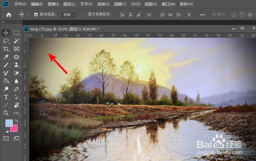Viewport: 256px width, 161px height.
Task: Open the 图层(L) menu
Action: tap(70, 4)
